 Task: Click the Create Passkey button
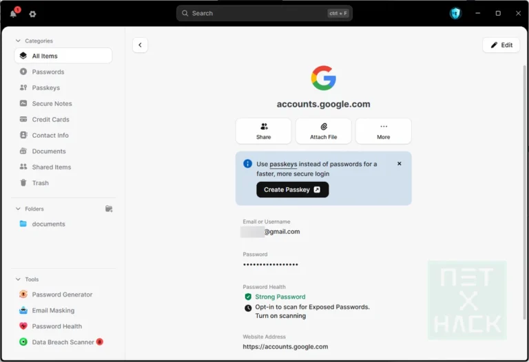[x=292, y=189]
